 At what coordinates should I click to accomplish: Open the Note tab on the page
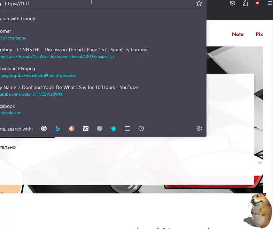[237, 34]
